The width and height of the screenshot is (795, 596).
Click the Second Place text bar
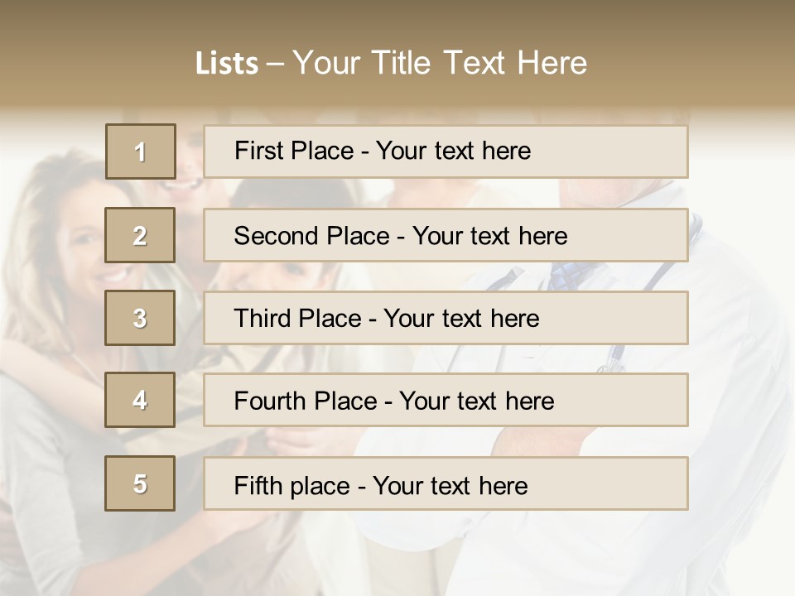446,235
